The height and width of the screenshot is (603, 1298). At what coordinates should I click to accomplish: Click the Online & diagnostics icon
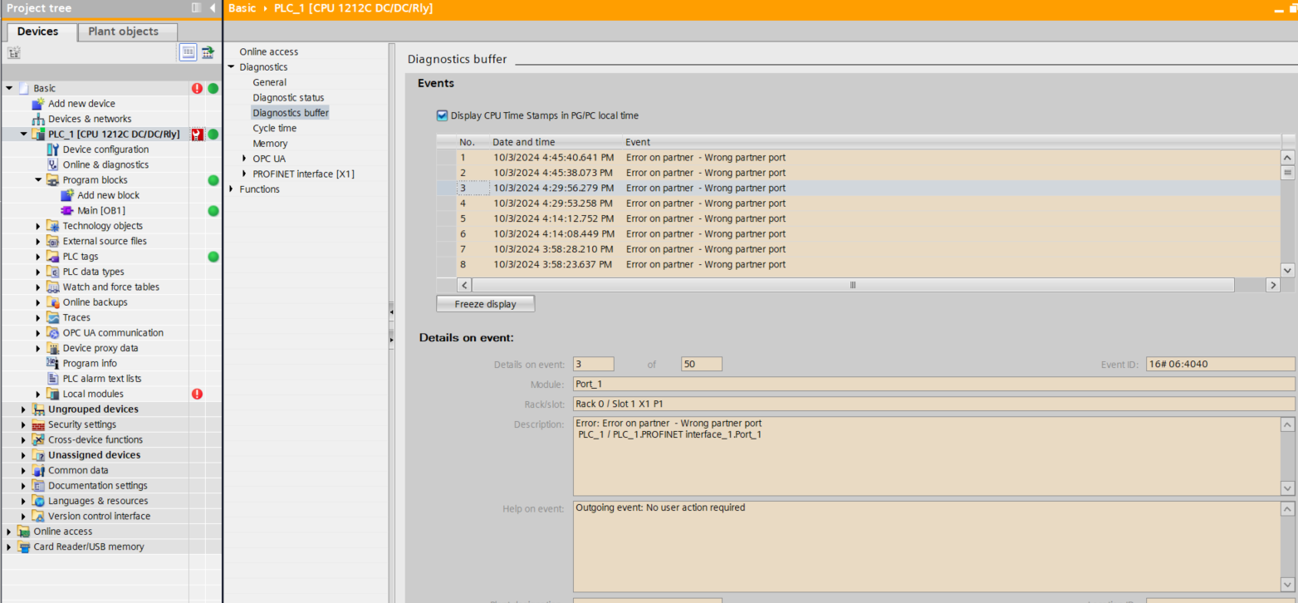(x=53, y=164)
